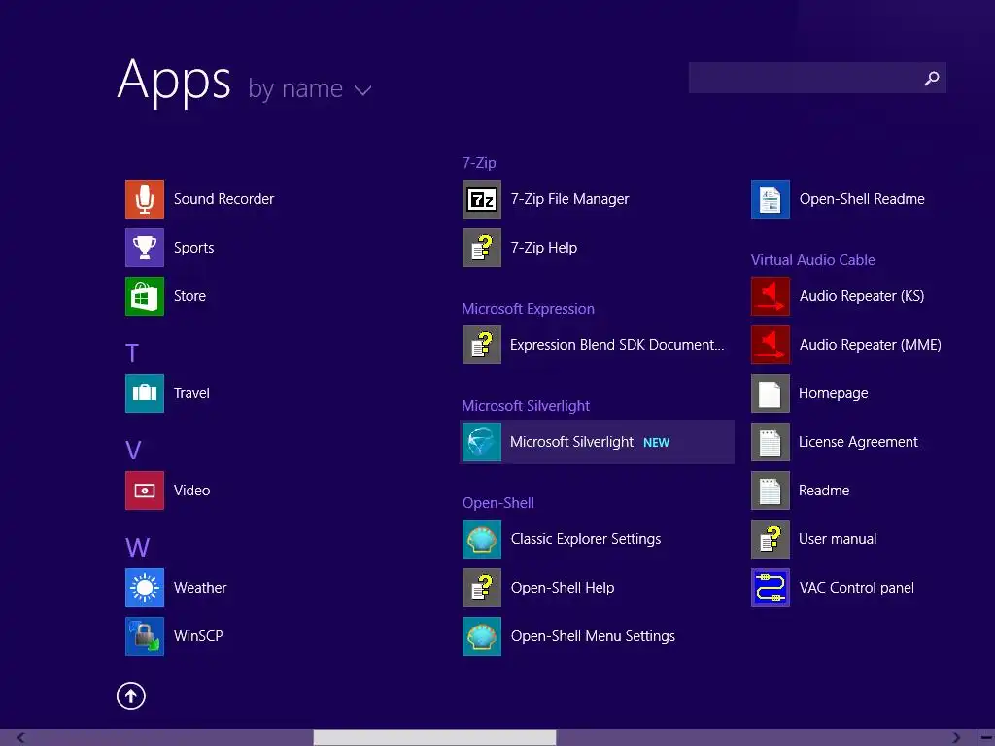Viewport: 995px width, 746px height.
Task: Open Expression Blend SDK Documentation icon
Action: [x=482, y=345]
